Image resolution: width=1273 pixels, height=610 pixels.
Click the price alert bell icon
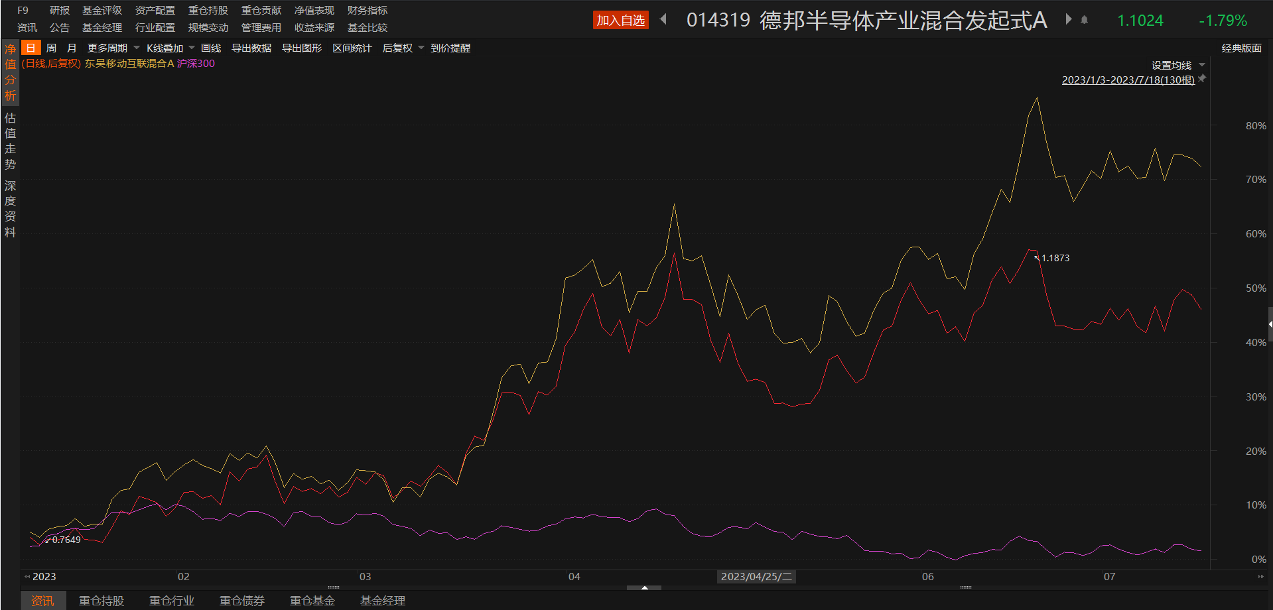(x=1085, y=20)
